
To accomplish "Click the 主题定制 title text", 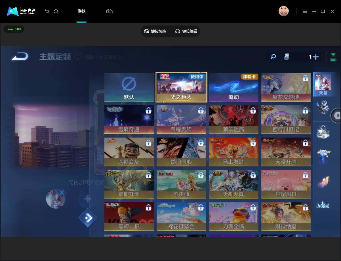I will [x=55, y=57].
